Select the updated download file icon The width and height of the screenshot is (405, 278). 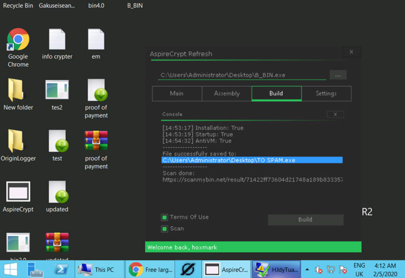pyautogui.click(x=58, y=192)
